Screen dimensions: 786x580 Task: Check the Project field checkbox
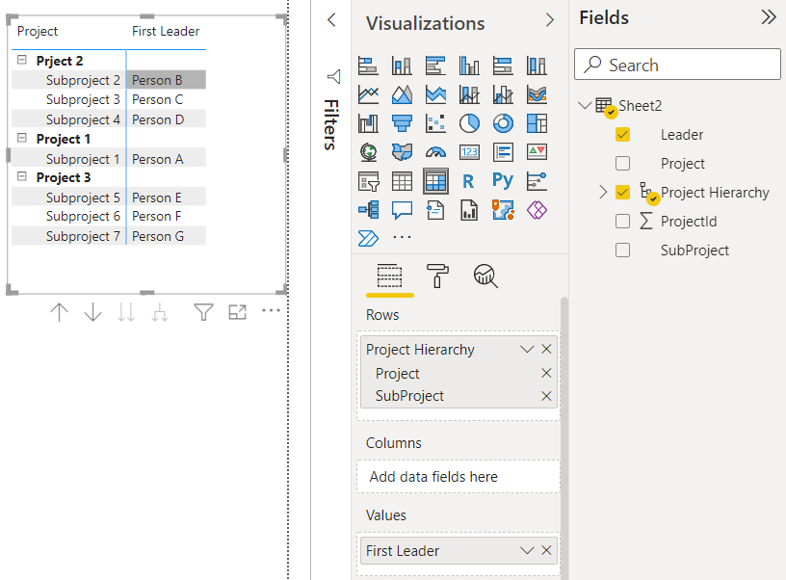click(x=622, y=164)
